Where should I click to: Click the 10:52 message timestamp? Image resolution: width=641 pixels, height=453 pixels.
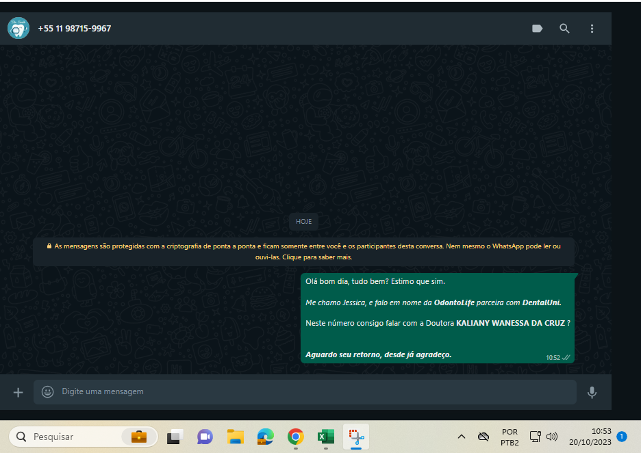(x=553, y=358)
